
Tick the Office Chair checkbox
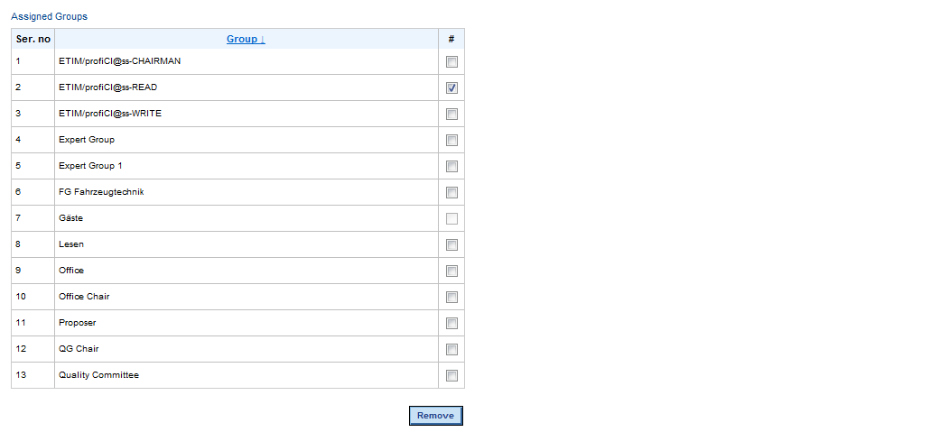[451, 298]
